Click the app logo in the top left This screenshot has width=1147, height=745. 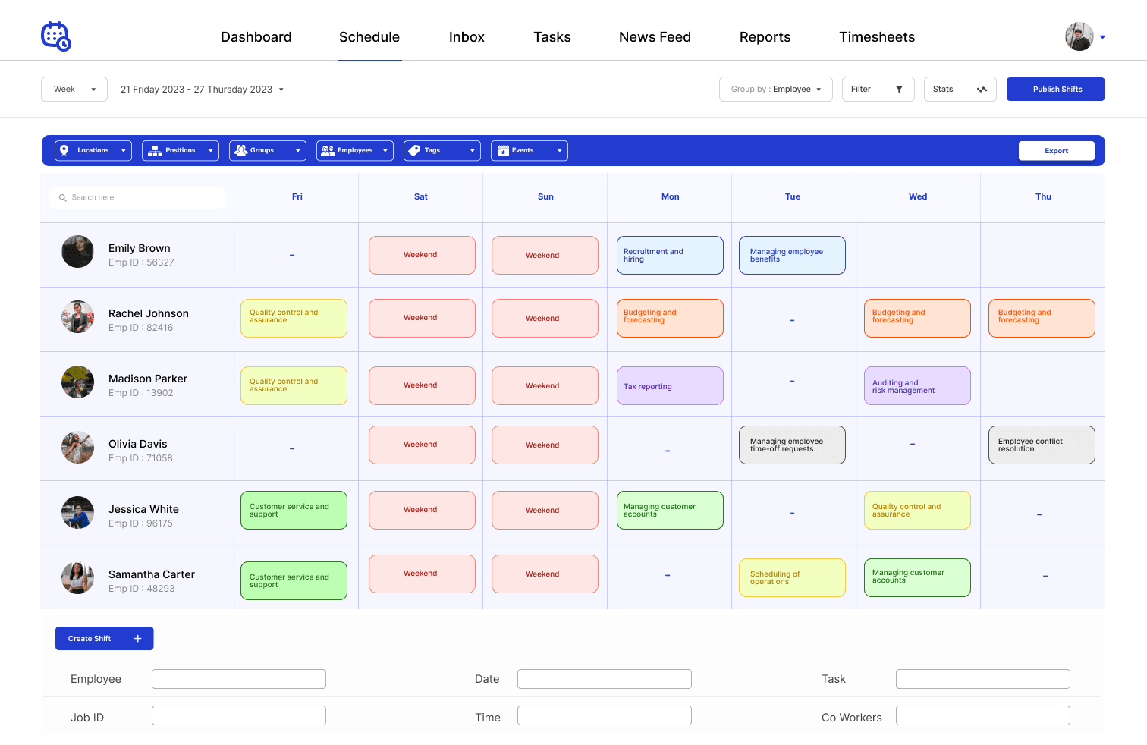coord(55,36)
